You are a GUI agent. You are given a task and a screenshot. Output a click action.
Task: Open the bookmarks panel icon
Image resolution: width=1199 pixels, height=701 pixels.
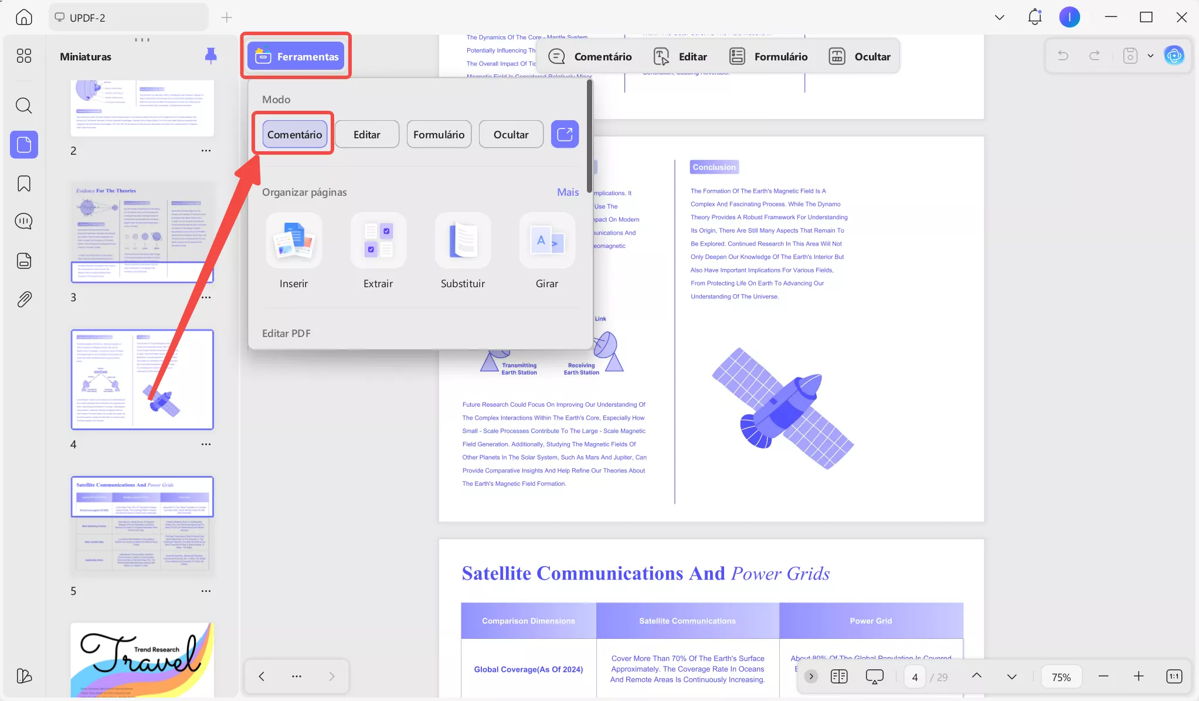point(23,183)
